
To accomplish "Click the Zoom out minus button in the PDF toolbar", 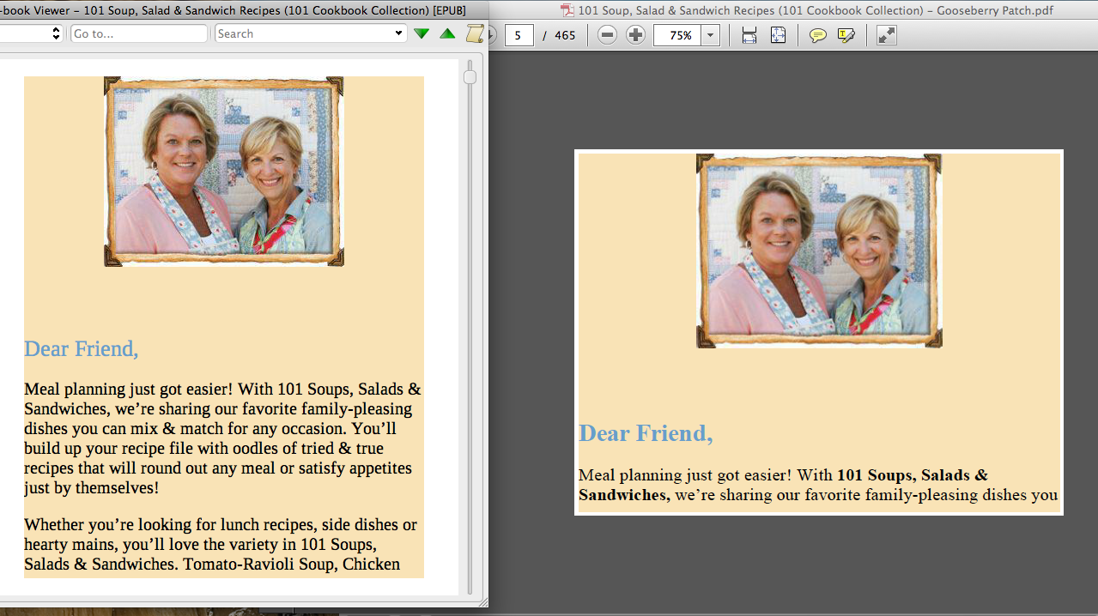I will pos(607,35).
